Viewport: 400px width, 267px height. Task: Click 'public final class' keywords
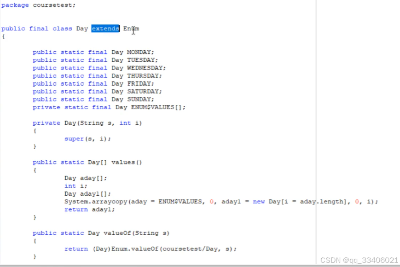pyautogui.click(x=37, y=29)
